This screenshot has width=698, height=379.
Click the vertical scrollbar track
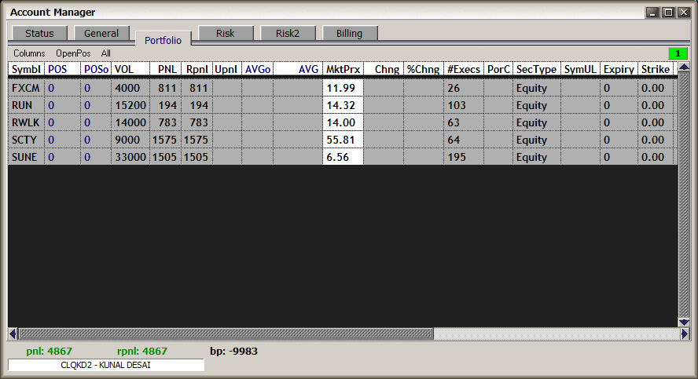tap(684, 195)
